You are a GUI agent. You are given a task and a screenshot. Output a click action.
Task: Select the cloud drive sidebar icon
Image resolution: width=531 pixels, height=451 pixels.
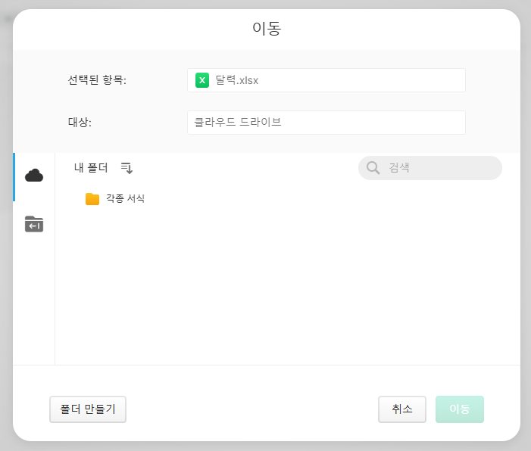coord(34,176)
